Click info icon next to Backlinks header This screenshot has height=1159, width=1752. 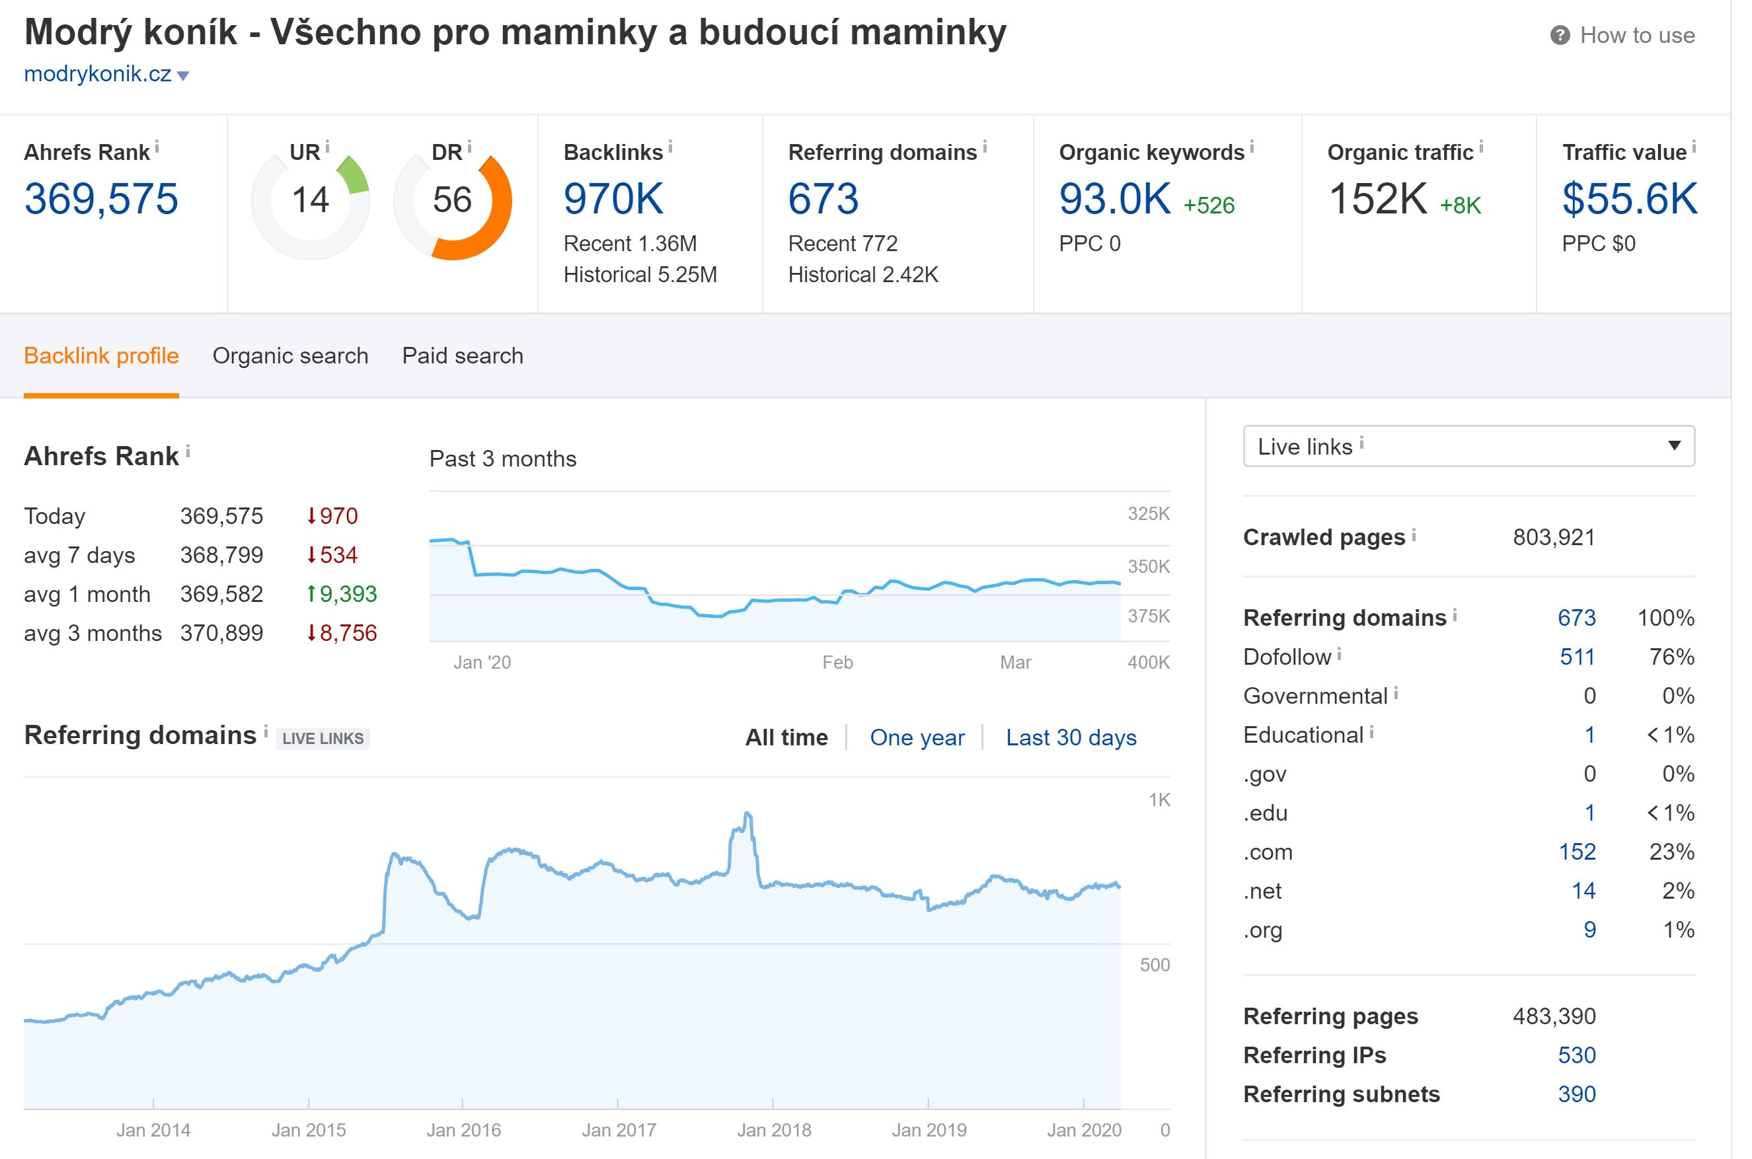pos(671,146)
